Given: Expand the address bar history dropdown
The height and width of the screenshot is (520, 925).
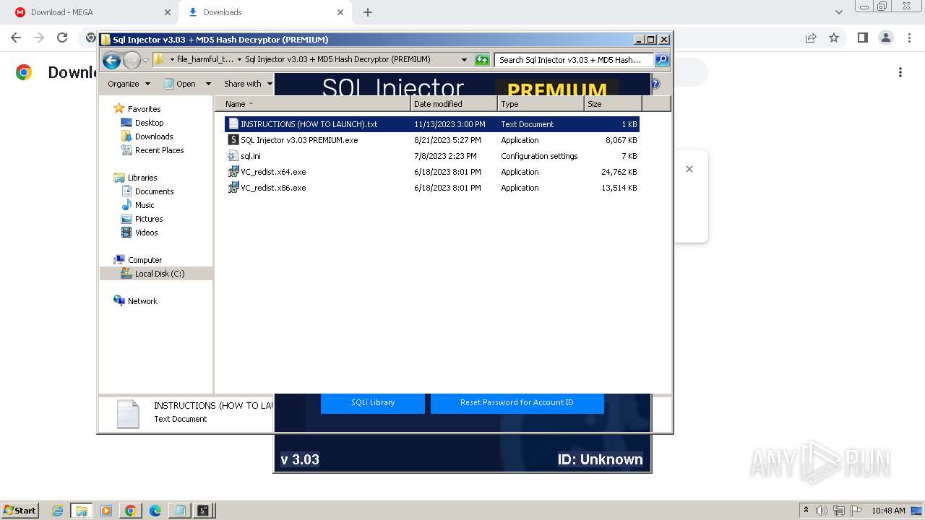Looking at the screenshot, I should coord(464,60).
